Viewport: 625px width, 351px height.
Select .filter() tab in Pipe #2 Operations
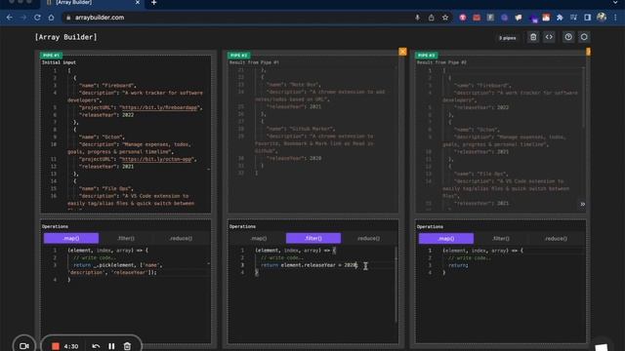[313, 238]
